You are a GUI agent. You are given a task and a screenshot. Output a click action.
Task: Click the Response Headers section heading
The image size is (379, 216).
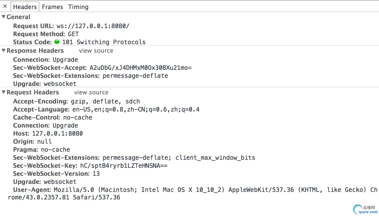point(35,51)
